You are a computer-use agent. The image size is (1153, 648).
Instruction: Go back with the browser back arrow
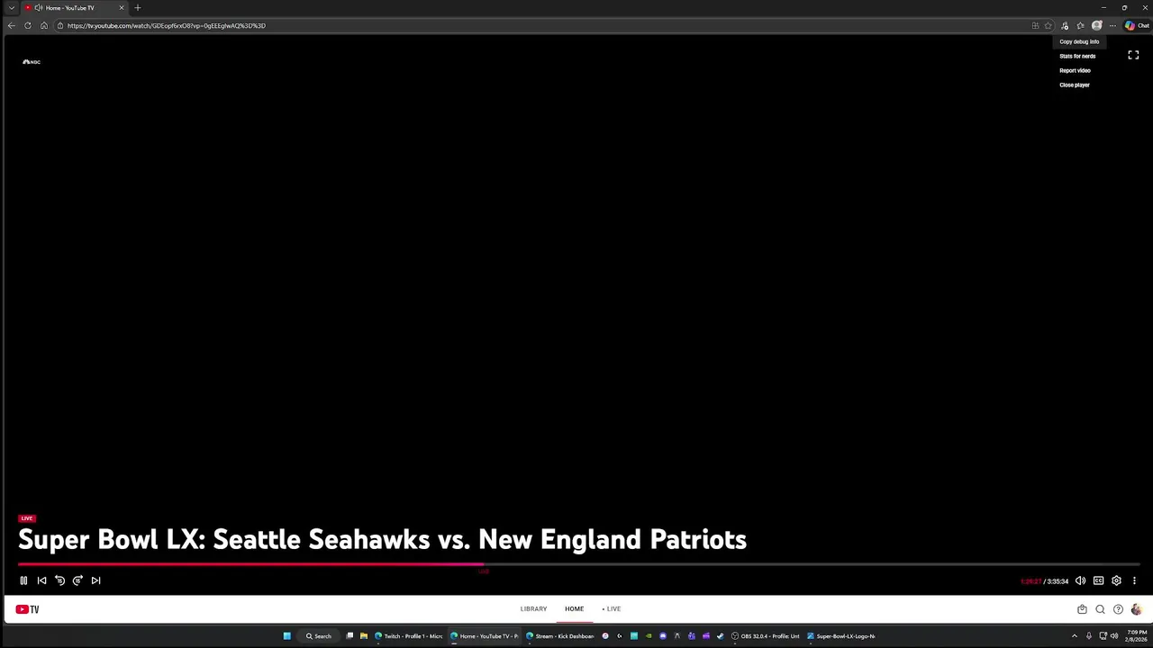click(x=11, y=25)
